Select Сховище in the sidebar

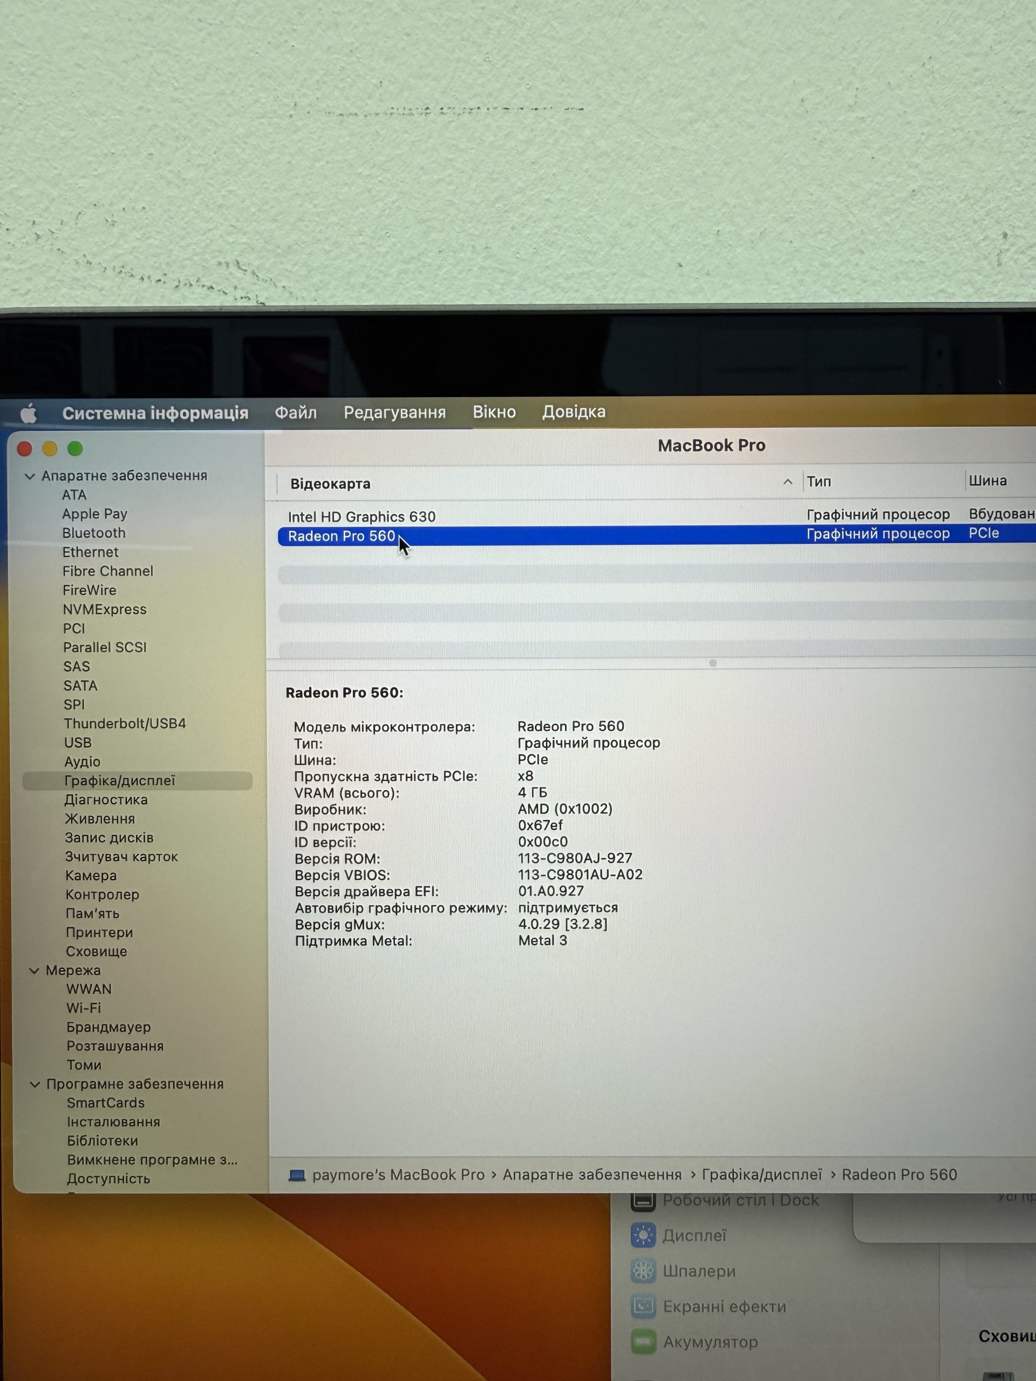[x=97, y=952]
